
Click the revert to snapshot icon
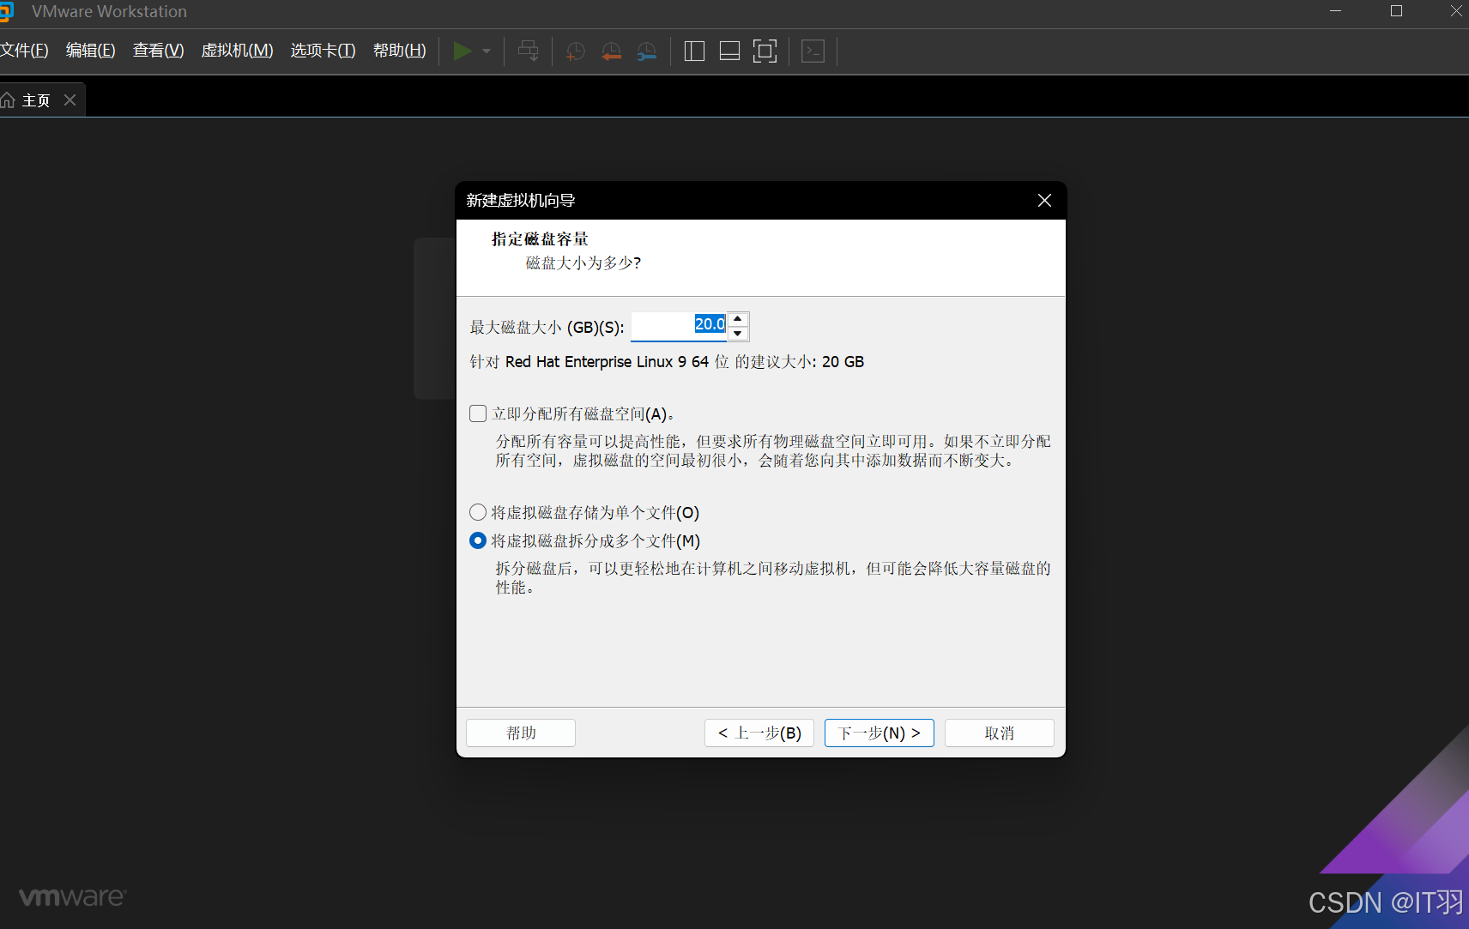tap(611, 51)
